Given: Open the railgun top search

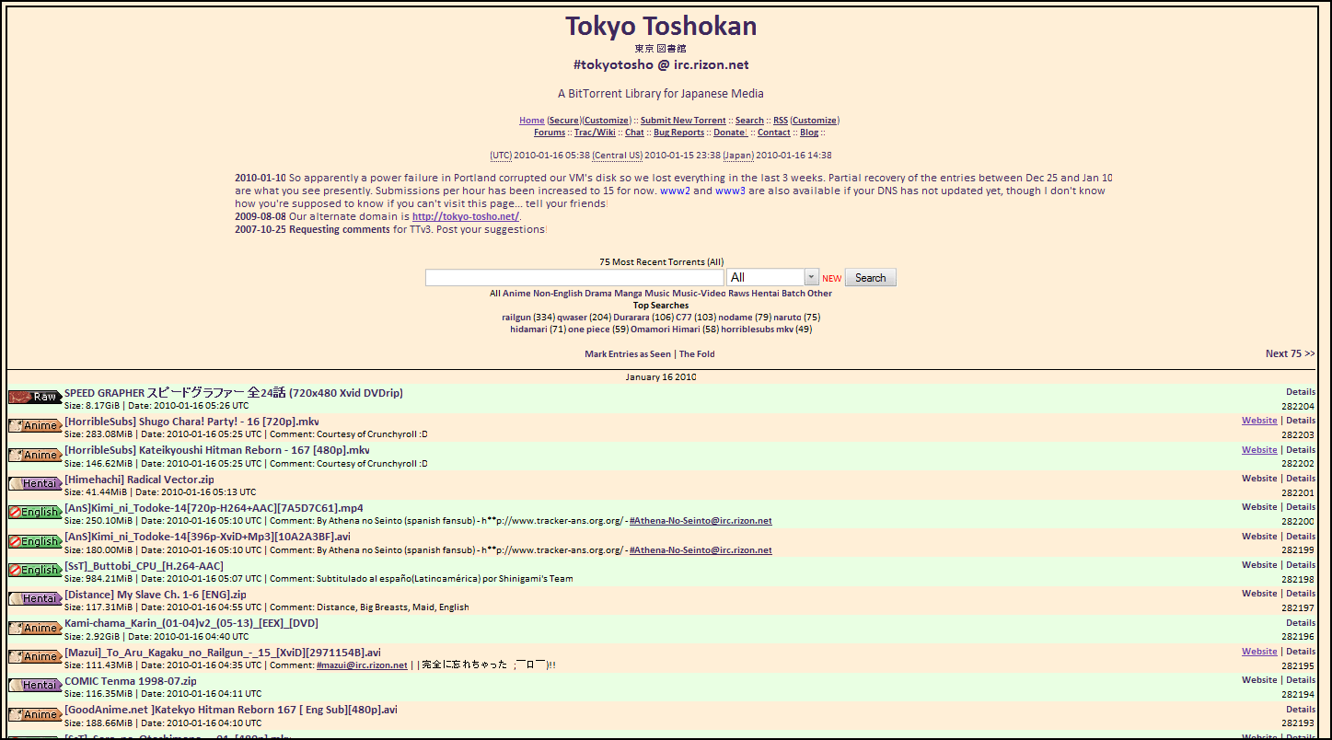Looking at the screenshot, I should coord(516,318).
